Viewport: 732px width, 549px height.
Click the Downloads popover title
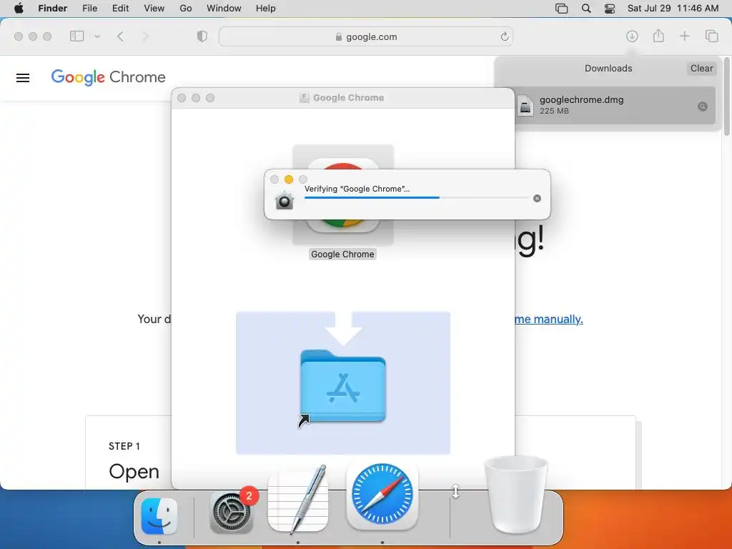[x=608, y=68]
